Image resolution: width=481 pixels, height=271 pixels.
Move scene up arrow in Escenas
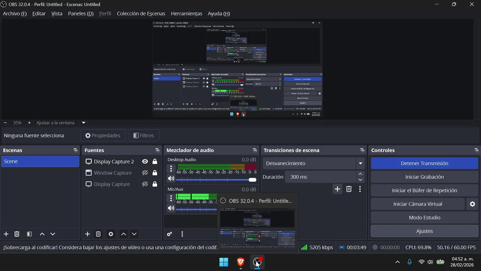tap(42, 234)
